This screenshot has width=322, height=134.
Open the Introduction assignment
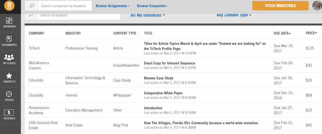click(153, 108)
